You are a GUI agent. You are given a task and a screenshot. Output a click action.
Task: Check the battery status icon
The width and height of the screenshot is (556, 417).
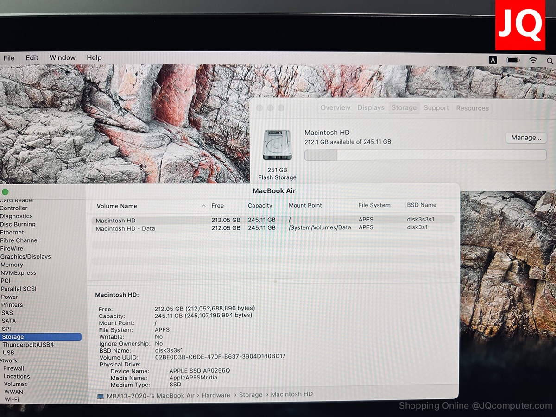click(513, 60)
